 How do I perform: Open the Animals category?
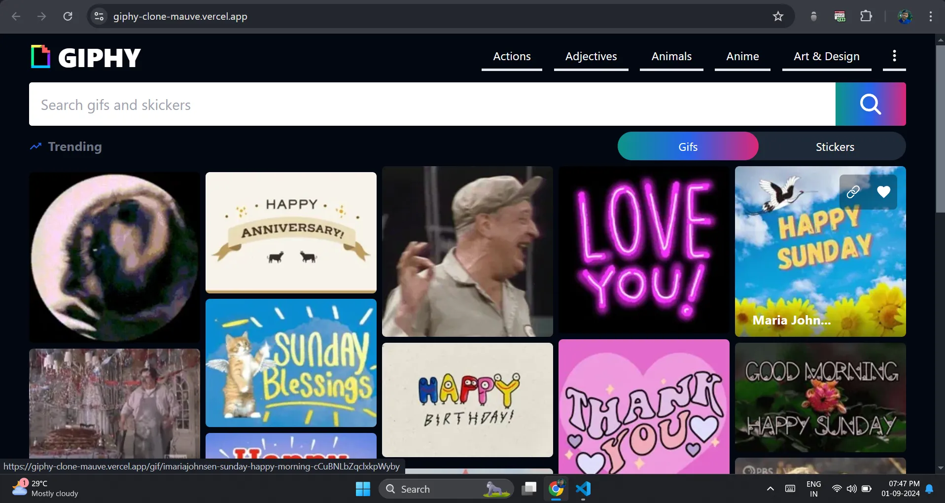671,57
